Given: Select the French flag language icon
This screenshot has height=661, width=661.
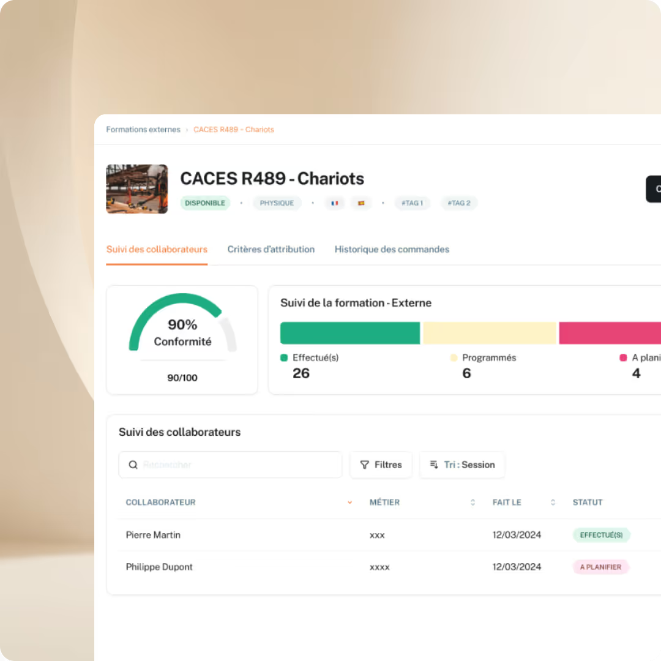Looking at the screenshot, I should (335, 203).
